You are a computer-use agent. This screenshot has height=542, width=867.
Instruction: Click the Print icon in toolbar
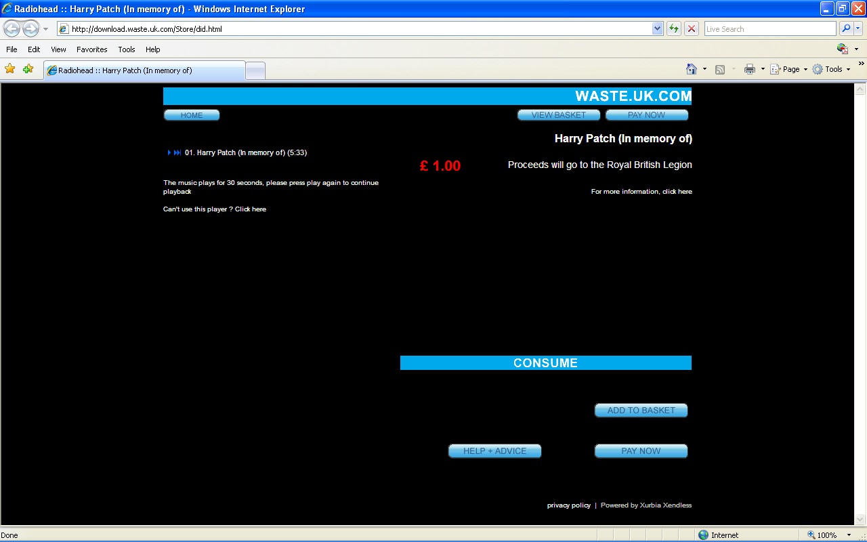point(750,69)
